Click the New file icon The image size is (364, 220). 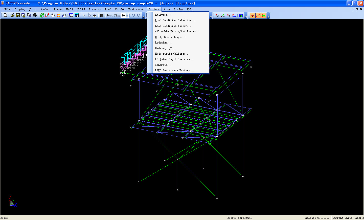pyautogui.click(x=6, y=15)
